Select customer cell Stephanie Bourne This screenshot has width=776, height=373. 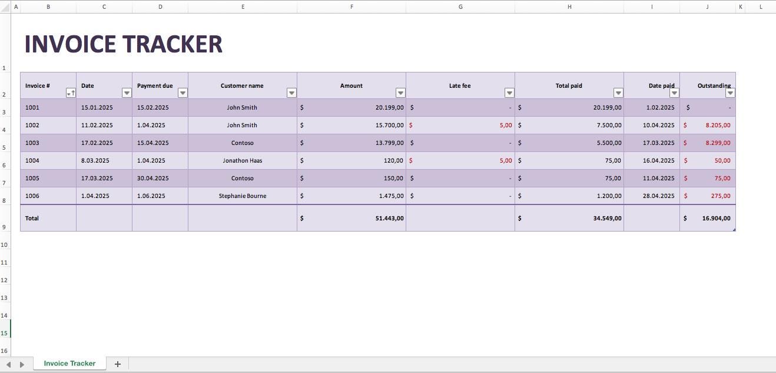243,196
